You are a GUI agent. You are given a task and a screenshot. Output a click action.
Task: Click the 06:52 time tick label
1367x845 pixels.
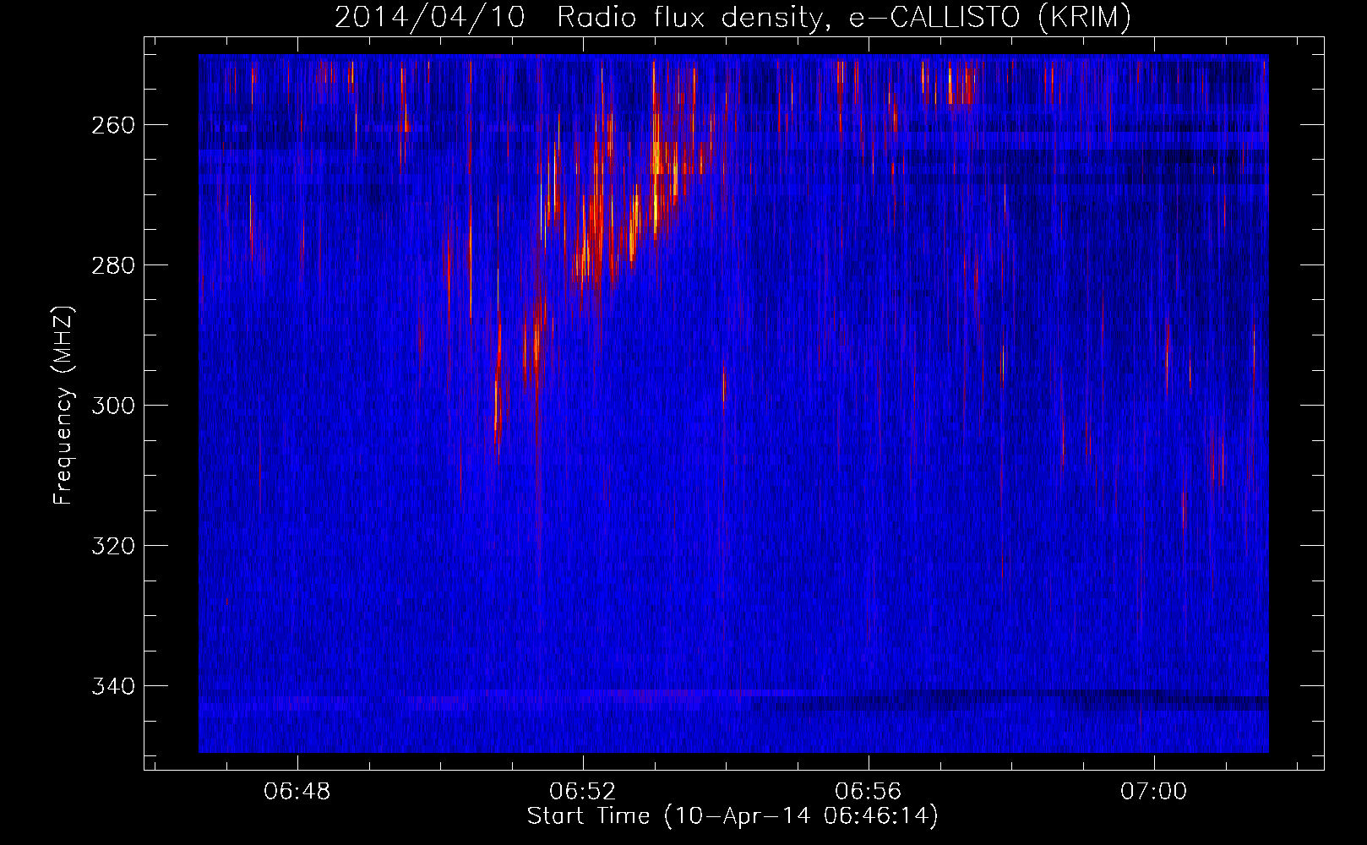point(583,792)
